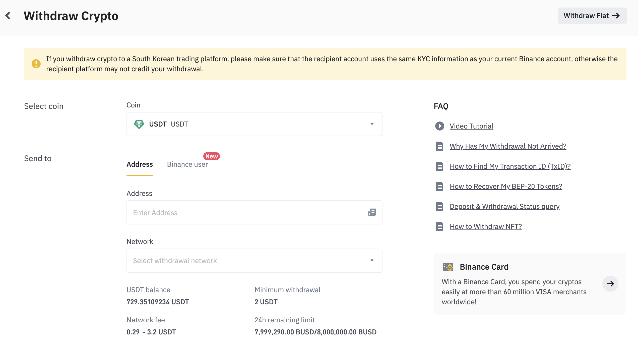Viewport: 638px width, 353px height.
Task: Open How to Recover My BEP-20 Tokens link
Action: point(506,186)
